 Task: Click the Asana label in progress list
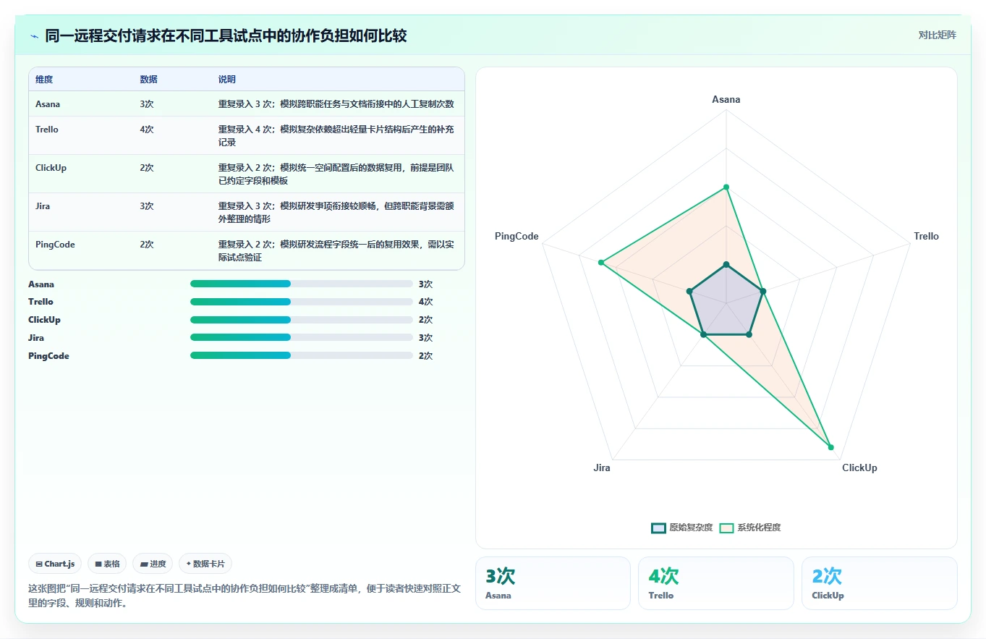[x=41, y=284]
